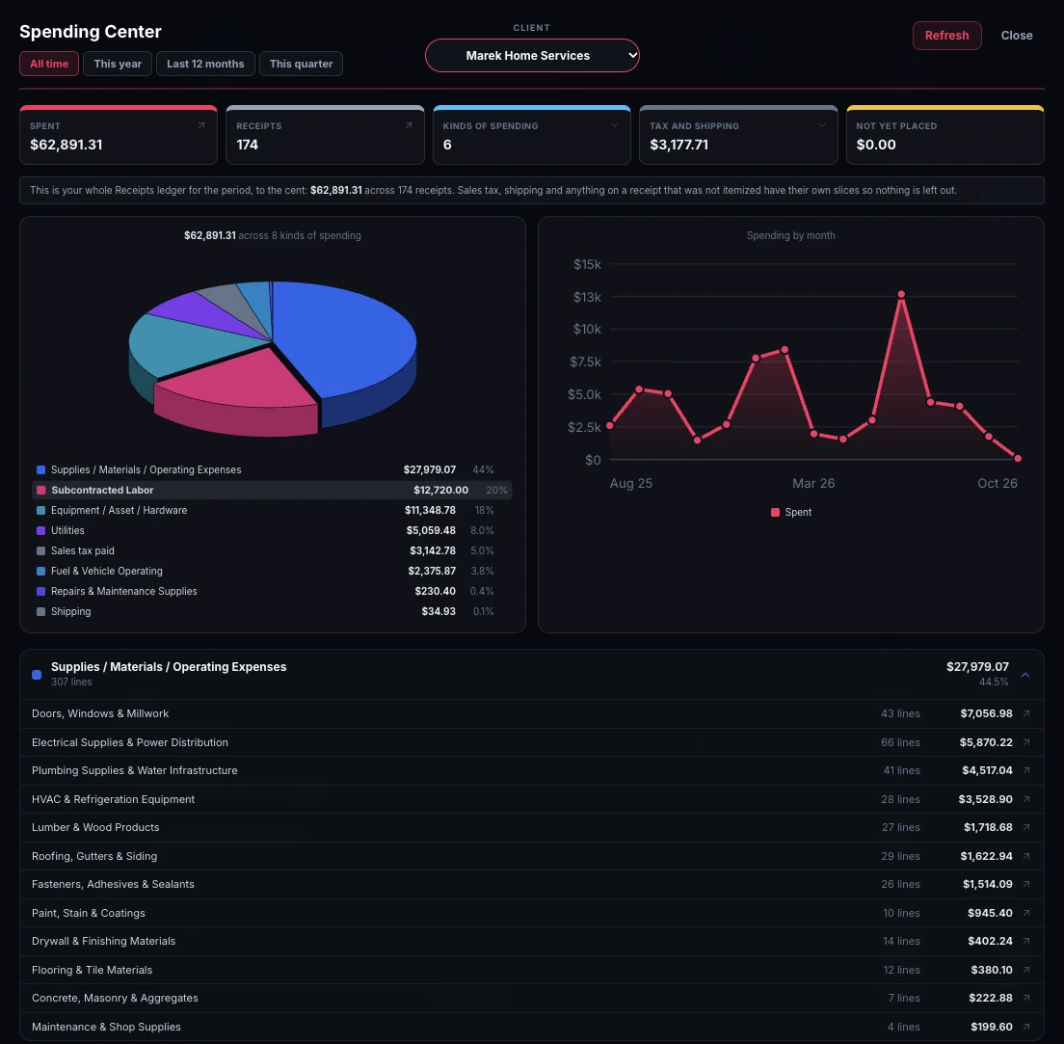
Task: Open the Spent card arrow icon
Action: tap(200, 125)
